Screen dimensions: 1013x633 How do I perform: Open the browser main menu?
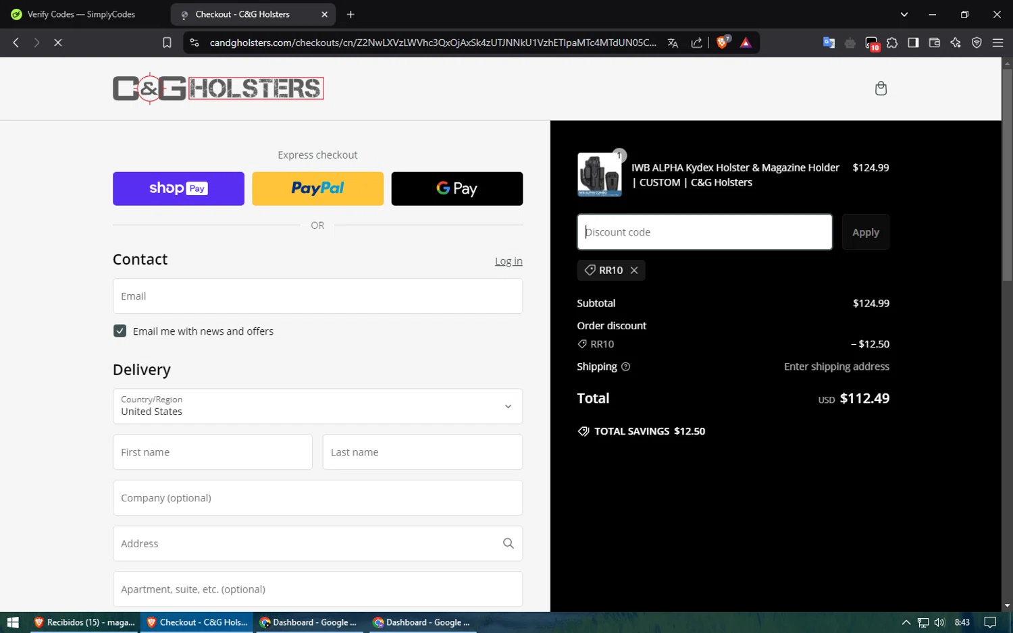[997, 43]
